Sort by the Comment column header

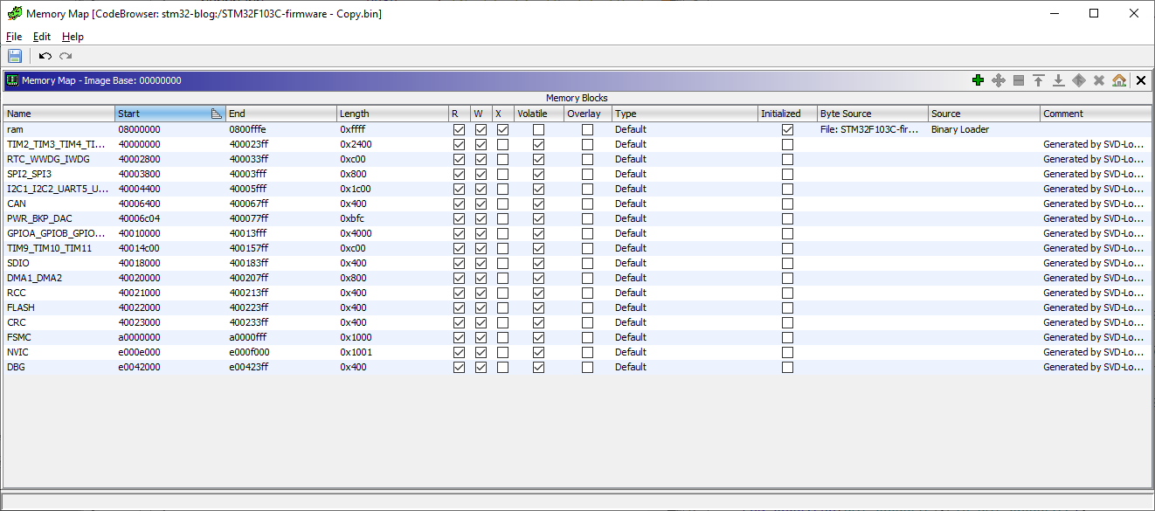[1096, 114]
